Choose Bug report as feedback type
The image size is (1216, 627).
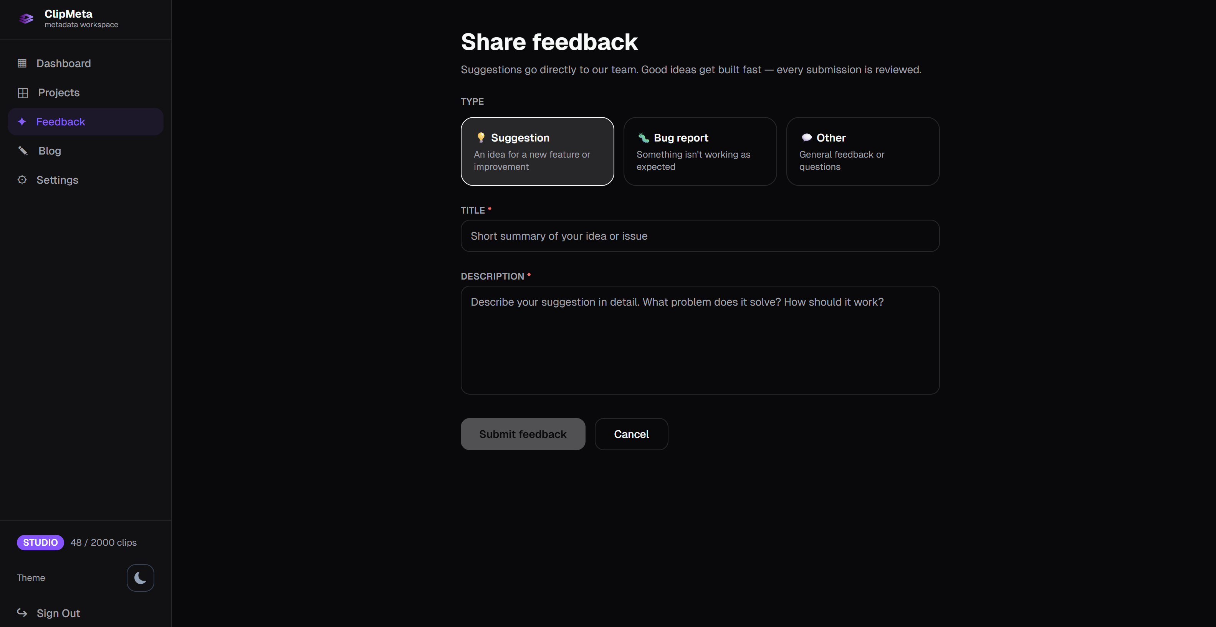click(x=700, y=151)
